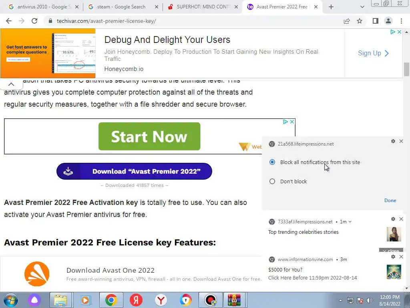Open Chrome's three-dot menu
Image resolution: width=410 pixels, height=308 pixels.
401,21
